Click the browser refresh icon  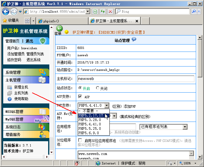tap(102, 11)
